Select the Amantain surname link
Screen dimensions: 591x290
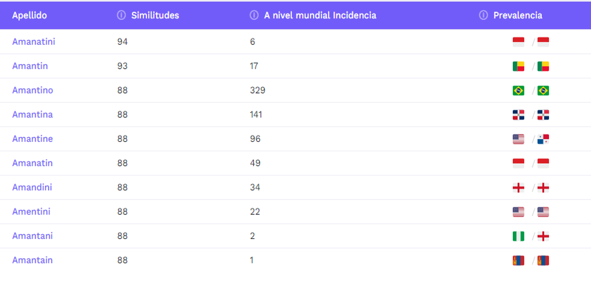coord(32,260)
